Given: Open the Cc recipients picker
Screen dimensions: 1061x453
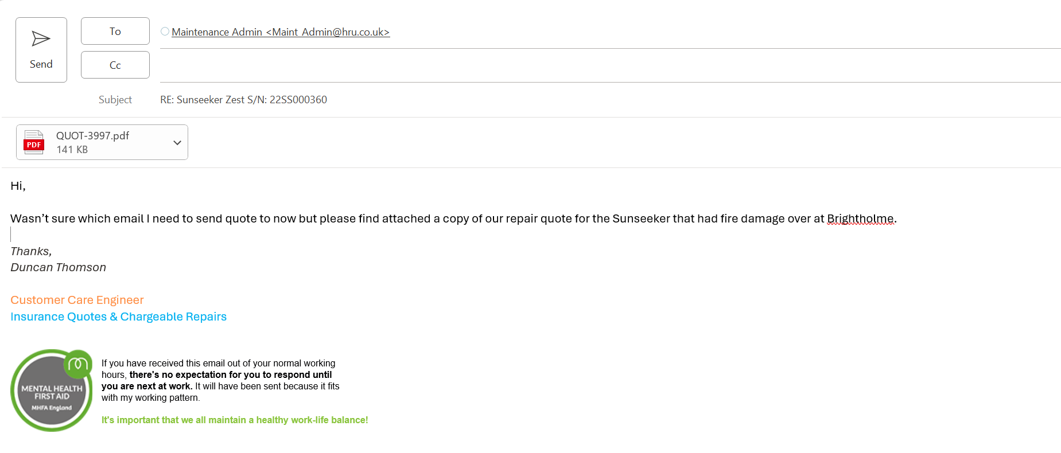Looking at the screenshot, I should click(x=115, y=65).
